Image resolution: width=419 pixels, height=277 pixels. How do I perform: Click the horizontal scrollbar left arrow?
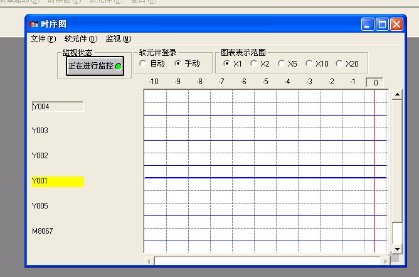(x=149, y=261)
